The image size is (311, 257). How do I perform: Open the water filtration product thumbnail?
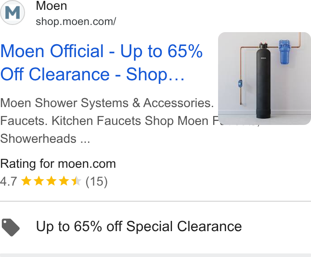[x=265, y=79]
